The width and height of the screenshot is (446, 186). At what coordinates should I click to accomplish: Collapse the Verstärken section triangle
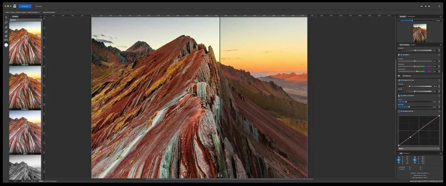tap(399, 55)
